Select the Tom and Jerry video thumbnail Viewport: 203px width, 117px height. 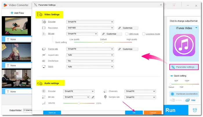click(x=16, y=26)
